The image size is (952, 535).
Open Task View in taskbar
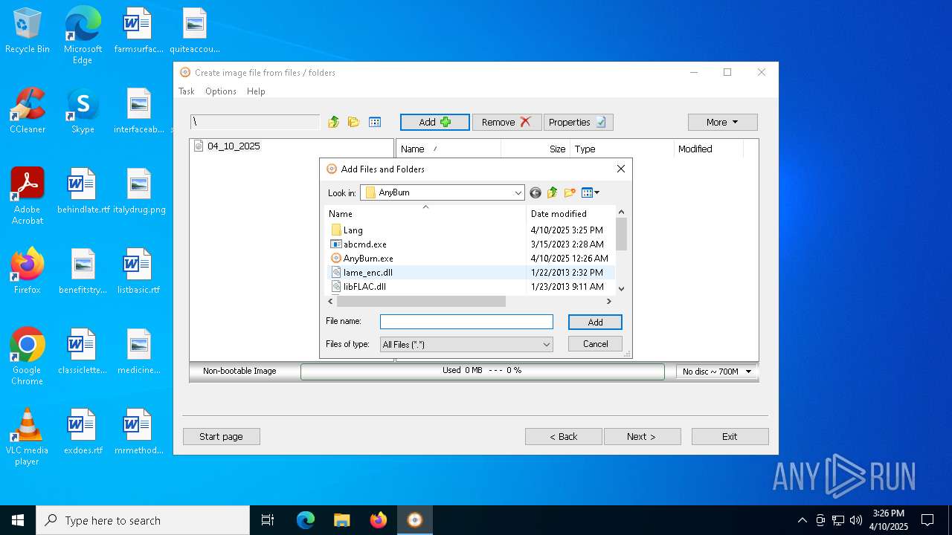click(268, 520)
